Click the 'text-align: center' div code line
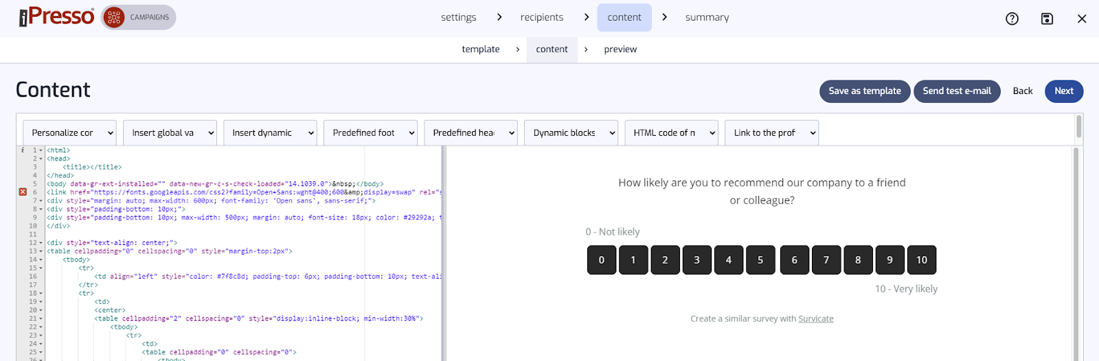 [x=112, y=243]
